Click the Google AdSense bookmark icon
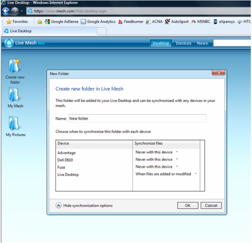Viewport: 252px width, 243px height. pyautogui.click(x=47, y=22)
